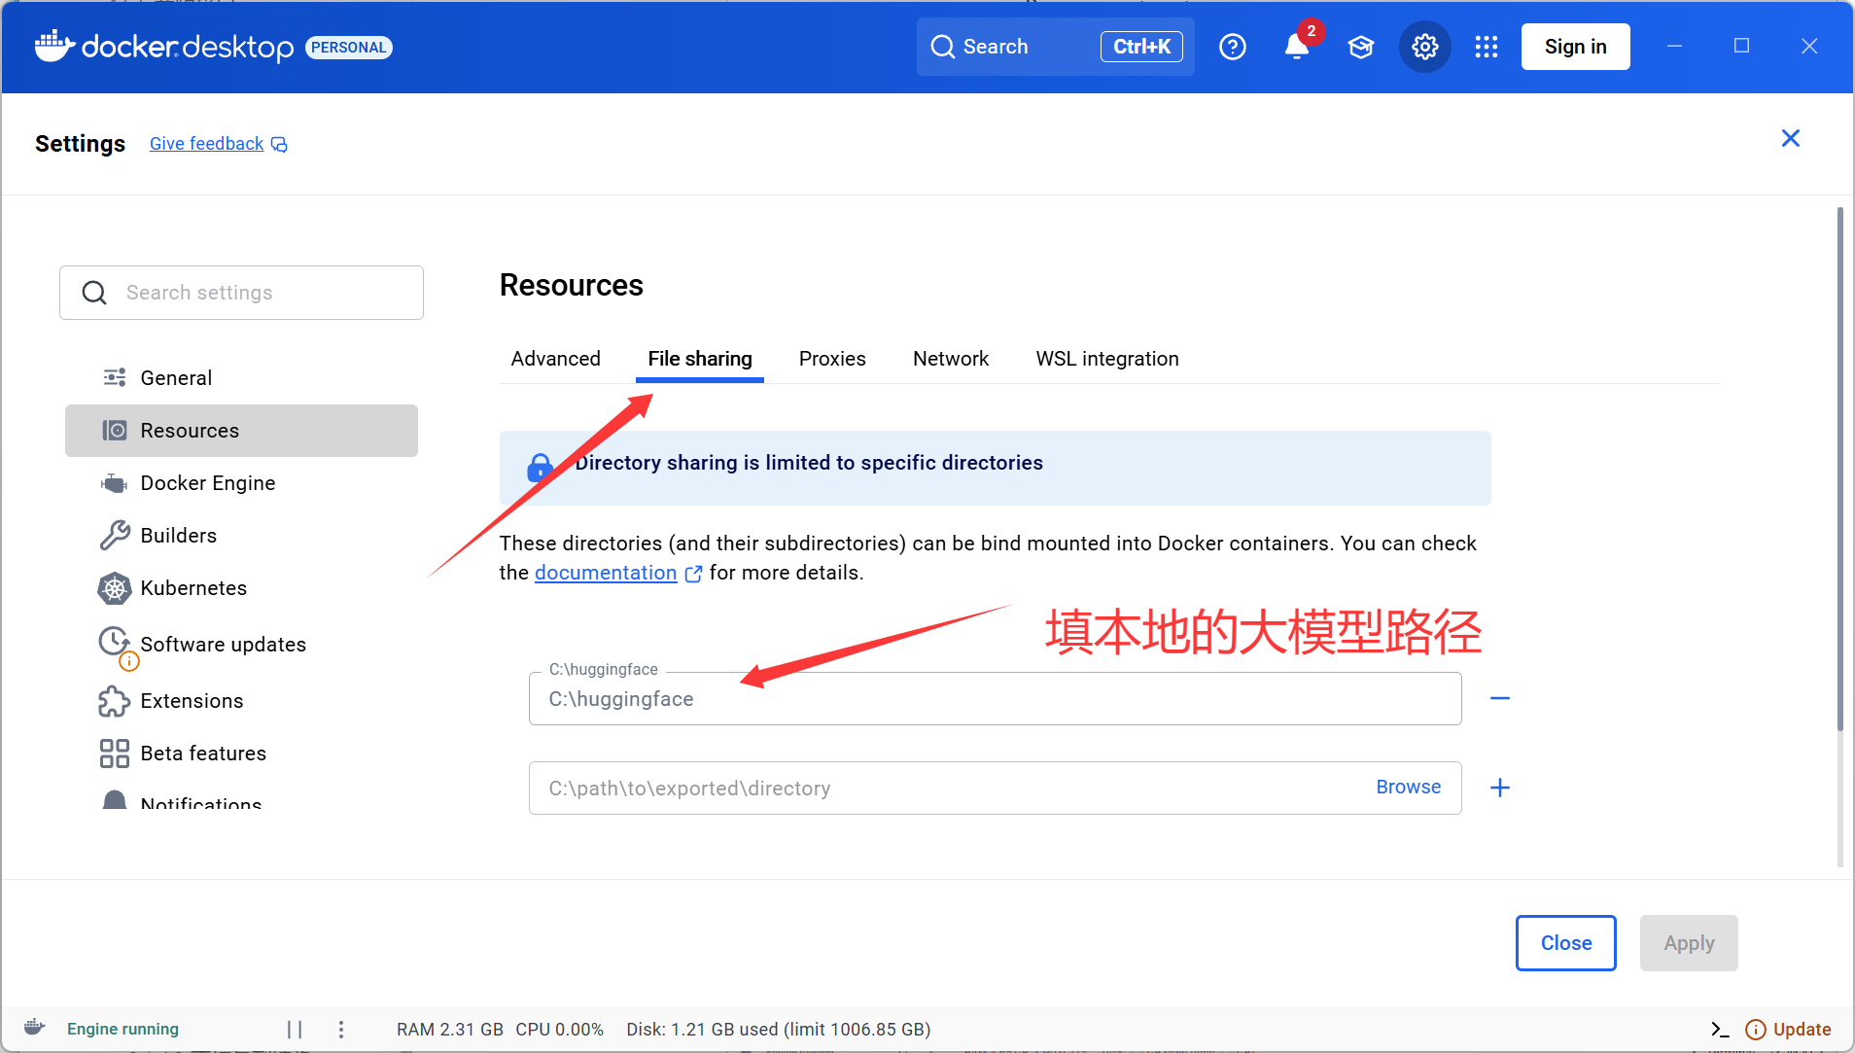Click the top Search bar
The image size is (1855, 1053).
(x=1055, y=47)
